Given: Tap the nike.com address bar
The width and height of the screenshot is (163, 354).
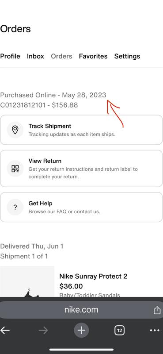Looking at the screenshot, I should click(x=81, y=310).
